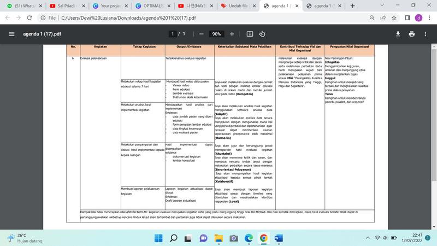
Task: Open Chrome's three-dot menu
Action: [429, 18]
